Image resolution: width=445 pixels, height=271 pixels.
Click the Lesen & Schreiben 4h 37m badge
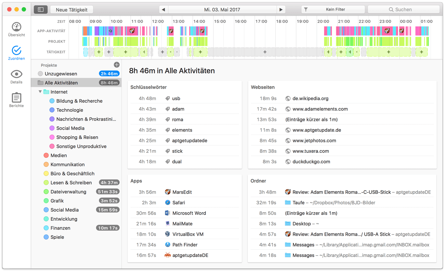(109, 183)
